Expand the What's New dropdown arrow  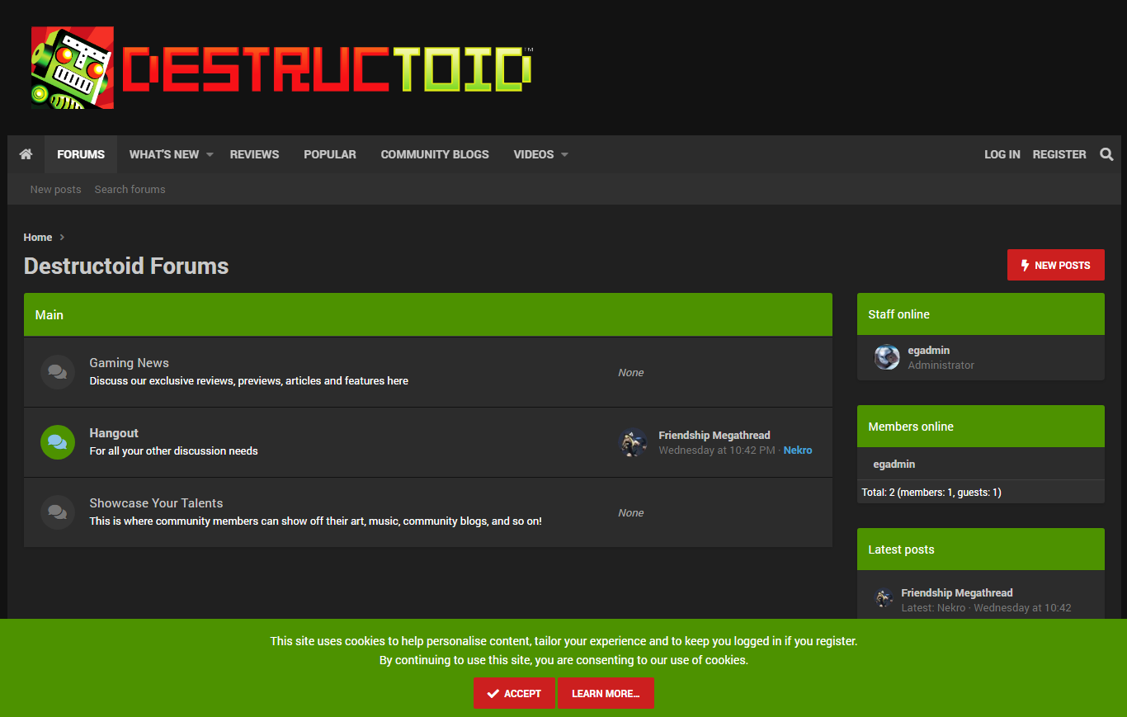coord(210,154)
